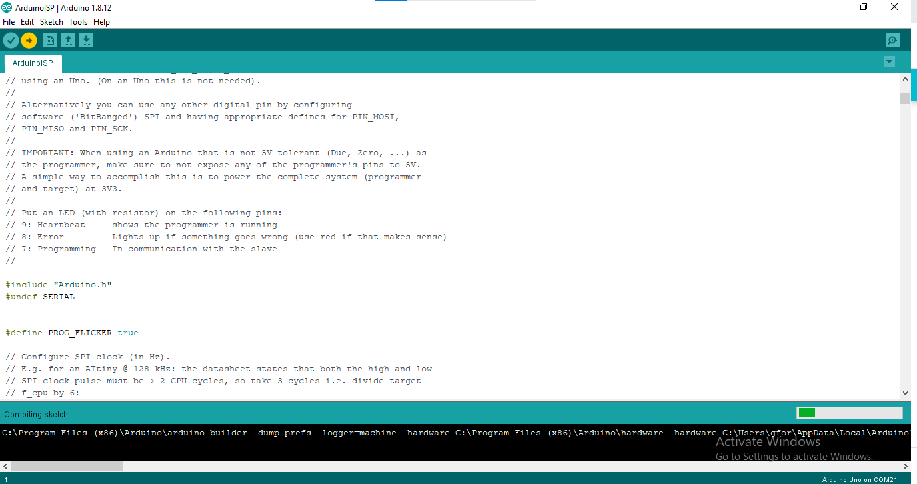
Task: Click the "software ('BitBanged') SPI" comment line
Action: point(203,117)
